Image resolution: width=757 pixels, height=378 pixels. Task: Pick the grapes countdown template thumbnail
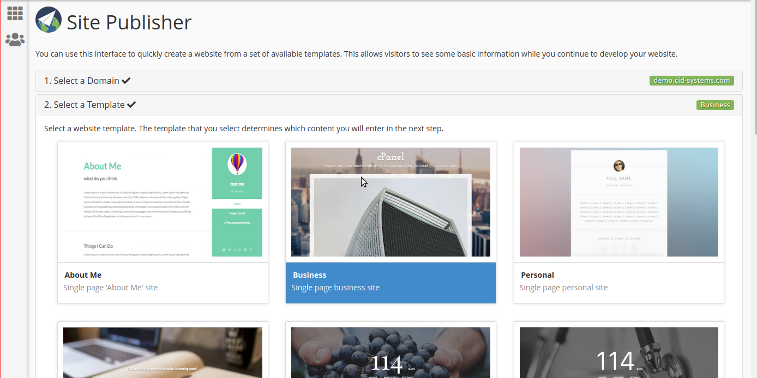tap(390, 352)
